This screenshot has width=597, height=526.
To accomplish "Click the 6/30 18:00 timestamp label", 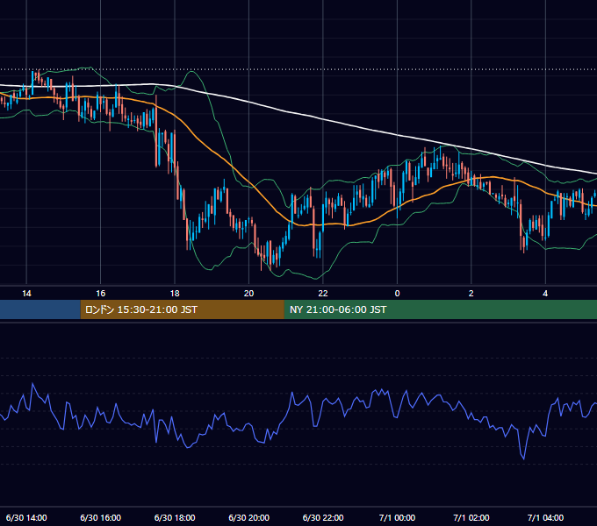I will (175, 517).
